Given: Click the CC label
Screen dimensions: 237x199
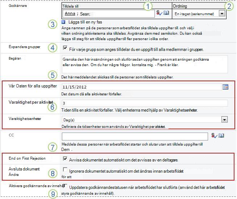Looking at the screenshot, I should click(11, 135).
